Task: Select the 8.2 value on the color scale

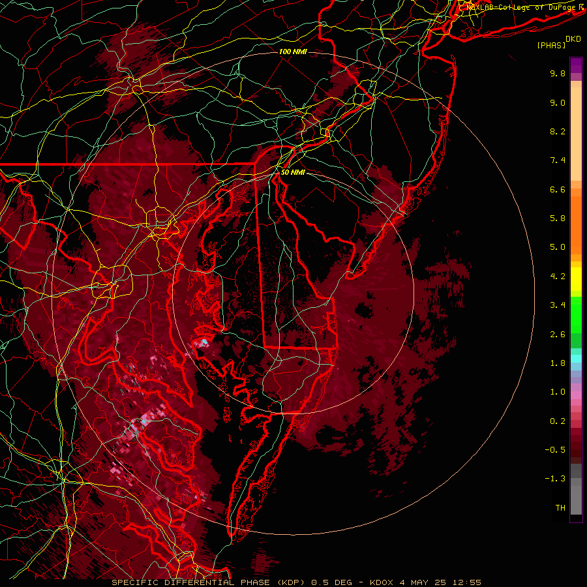Action: point(558,131)
